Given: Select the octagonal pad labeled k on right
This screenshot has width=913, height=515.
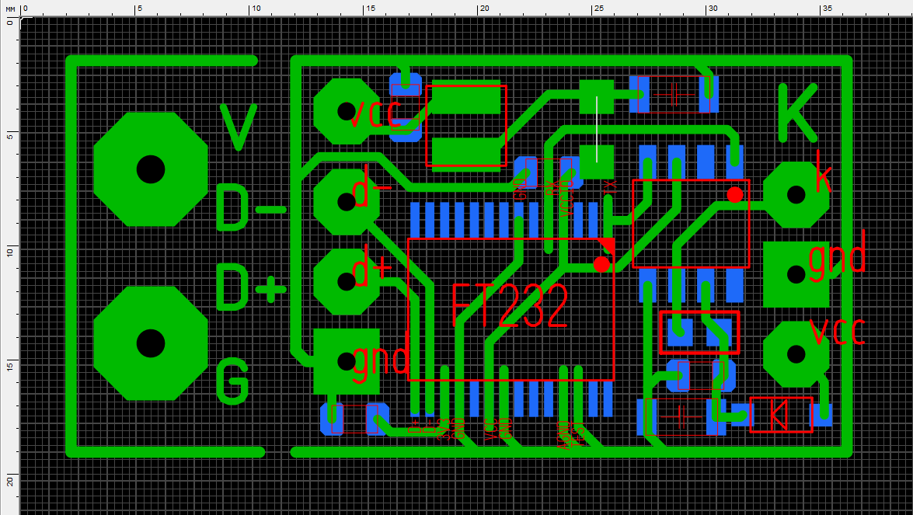Looking at the screenshot, I should click(796, 195).
